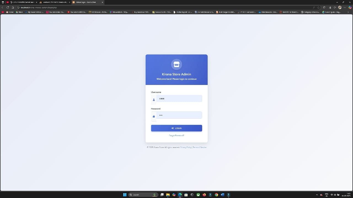Click into the Username input field
Image resolution: width=353 pixels, height=198 pixels.
point(179,98)
